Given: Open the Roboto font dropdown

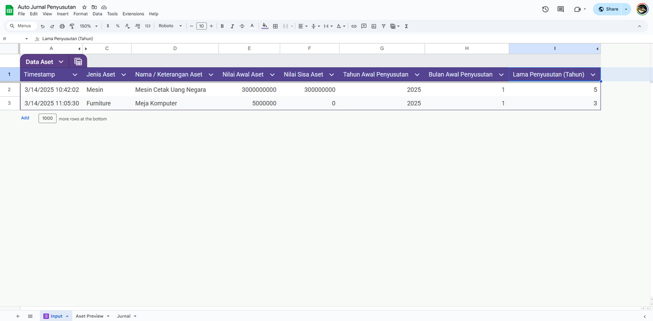Looking at the screenshot, I should coord(170,26).
